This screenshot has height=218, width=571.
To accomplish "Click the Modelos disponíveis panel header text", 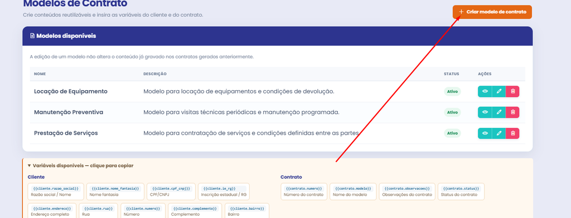I will (66, 36).
